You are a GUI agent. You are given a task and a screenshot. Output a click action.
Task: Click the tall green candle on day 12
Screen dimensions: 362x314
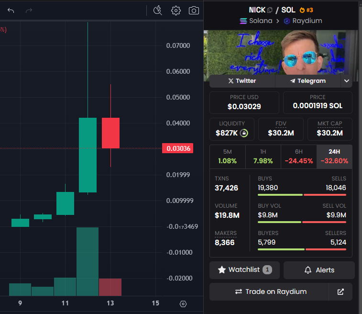click(88, 155)
